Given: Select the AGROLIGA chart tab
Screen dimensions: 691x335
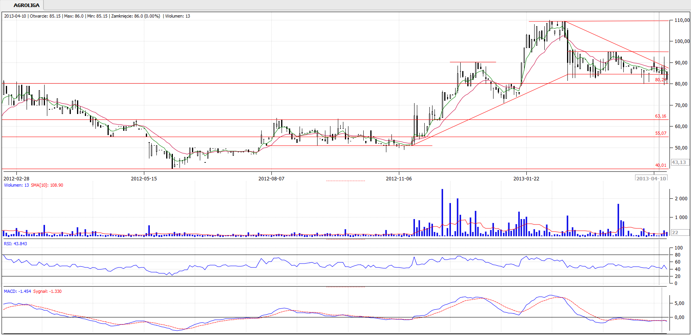Looking at the screenshot, I should click(x=26, y=5).
